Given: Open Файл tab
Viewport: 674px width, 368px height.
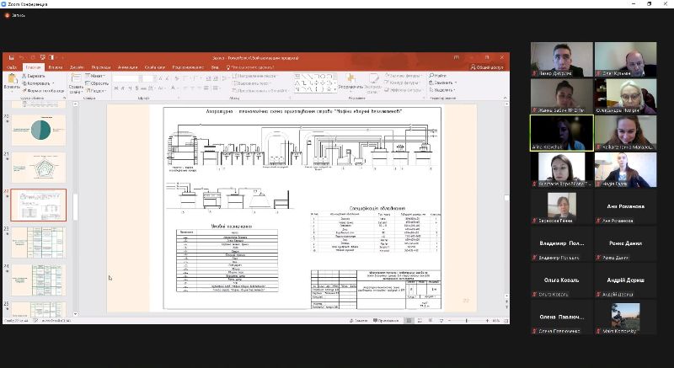Looking at the screenshot, I should point(12,67).
